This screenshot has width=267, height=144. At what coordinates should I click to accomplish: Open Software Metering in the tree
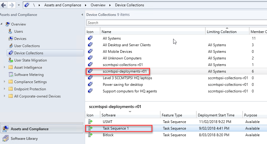[x=29, y=75]
